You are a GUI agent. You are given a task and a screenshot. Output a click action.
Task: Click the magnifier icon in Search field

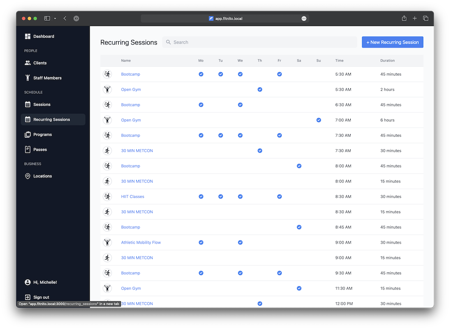click(168, 42)
